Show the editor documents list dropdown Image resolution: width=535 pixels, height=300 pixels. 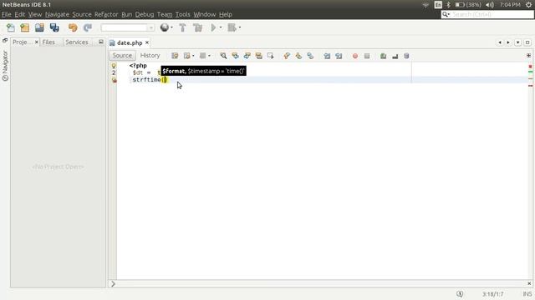[518, 42]
